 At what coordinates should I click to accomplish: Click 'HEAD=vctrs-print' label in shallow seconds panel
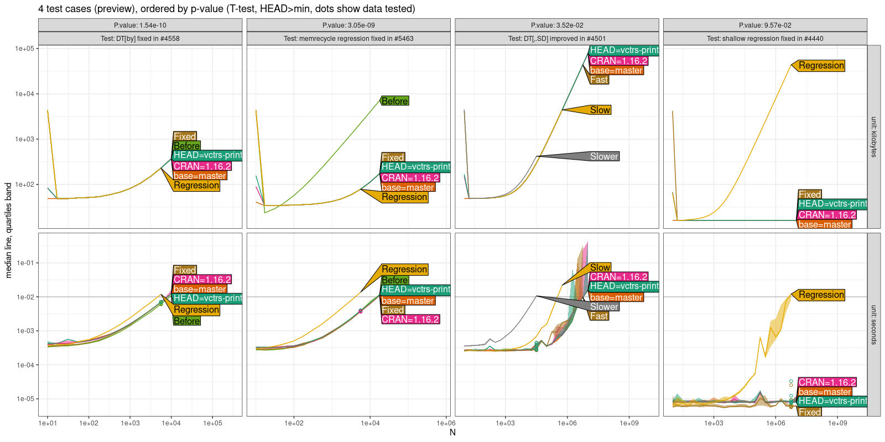pos(833,401)
